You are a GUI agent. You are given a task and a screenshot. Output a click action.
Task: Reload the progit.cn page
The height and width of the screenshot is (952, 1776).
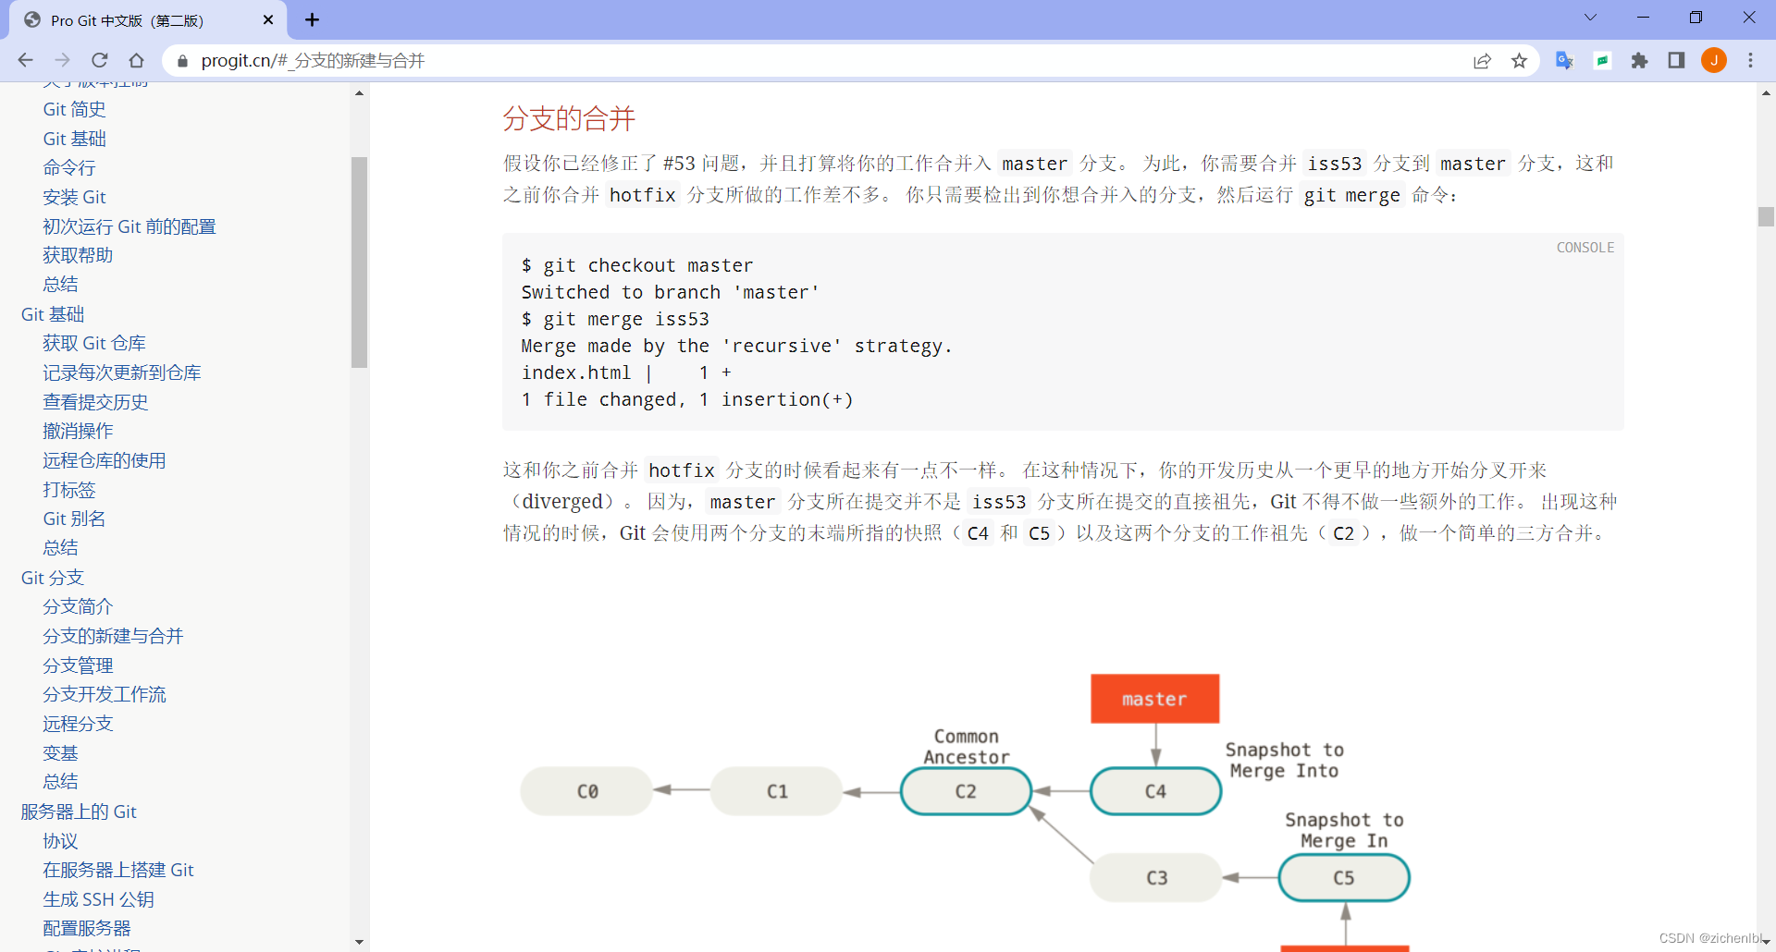(99, 60)
